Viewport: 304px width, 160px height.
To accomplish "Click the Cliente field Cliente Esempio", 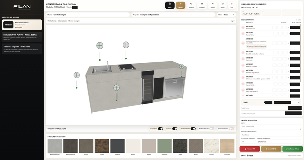I will tap(88, 15).
